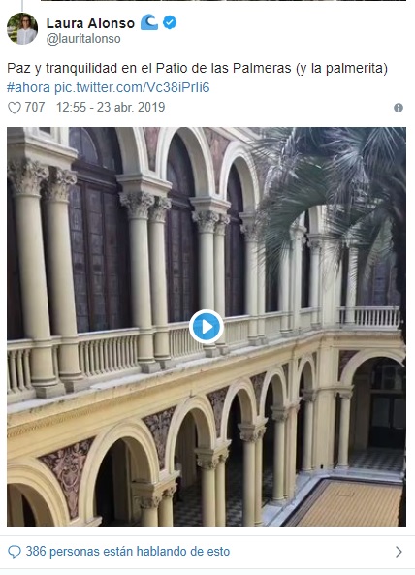Image resolution: width=415 pixels, height=575 pixels.
Task: Open "386 personas están hablando de esto"
Action: [128, 552]
